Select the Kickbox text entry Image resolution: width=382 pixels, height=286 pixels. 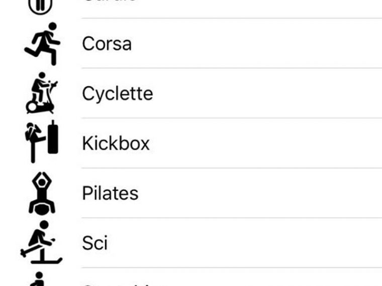point(116,144)
